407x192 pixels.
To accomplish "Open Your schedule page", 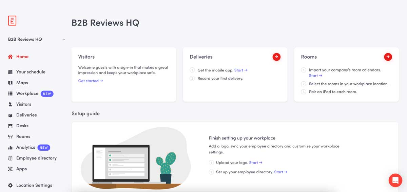I will coord(31,72).
